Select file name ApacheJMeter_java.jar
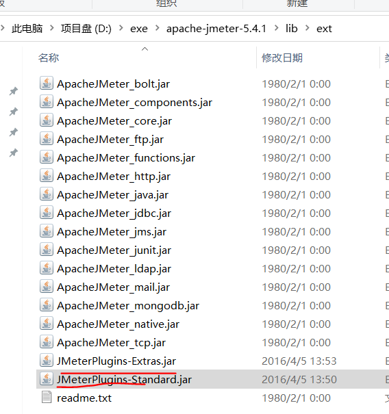Viewport: 389px width, 414px height. coord(112,195)
